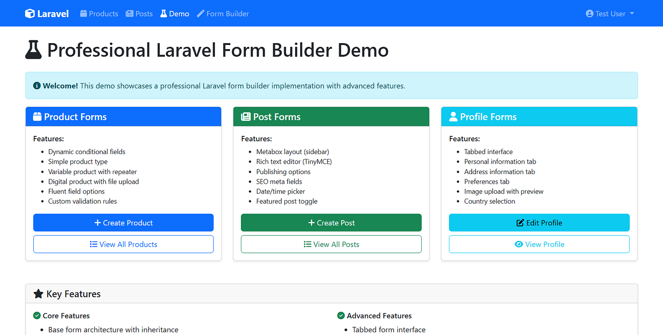The image size is (663, 335).
Task: Click the newspaper icon in Post Forms header
Action: [246, 117]
